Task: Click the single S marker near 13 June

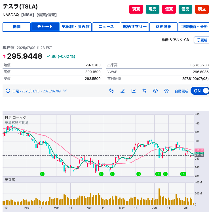Action: [165, 174]
